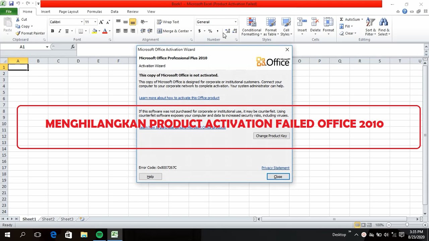Align text to the right
Screen dimensions: 429x241
point(133,31)
